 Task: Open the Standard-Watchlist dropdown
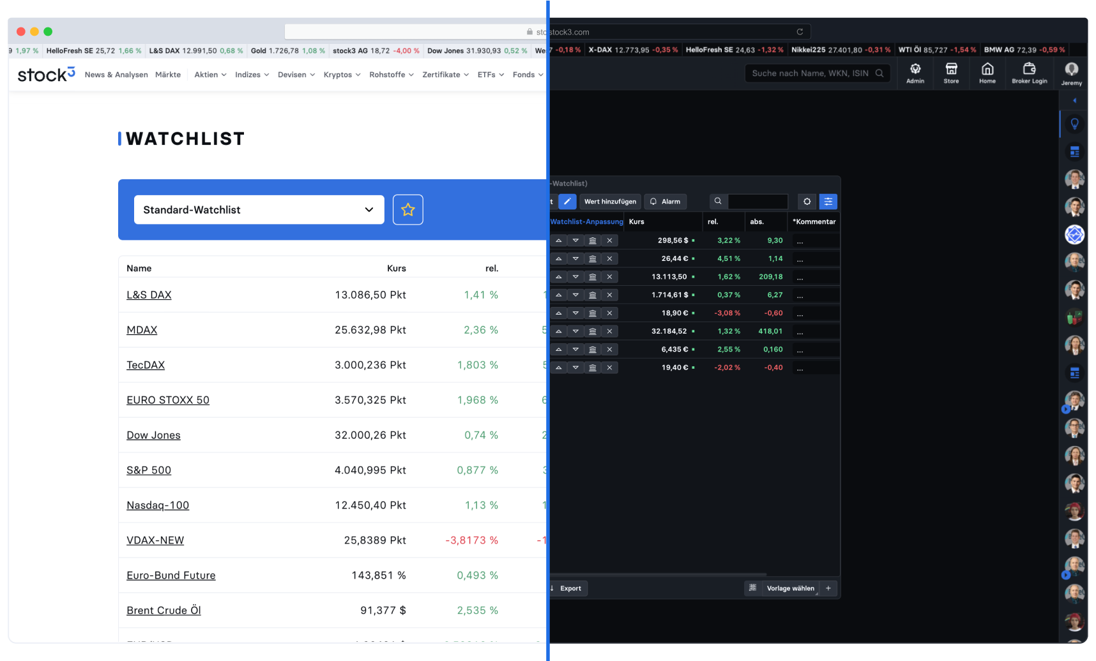pos(259,209)
